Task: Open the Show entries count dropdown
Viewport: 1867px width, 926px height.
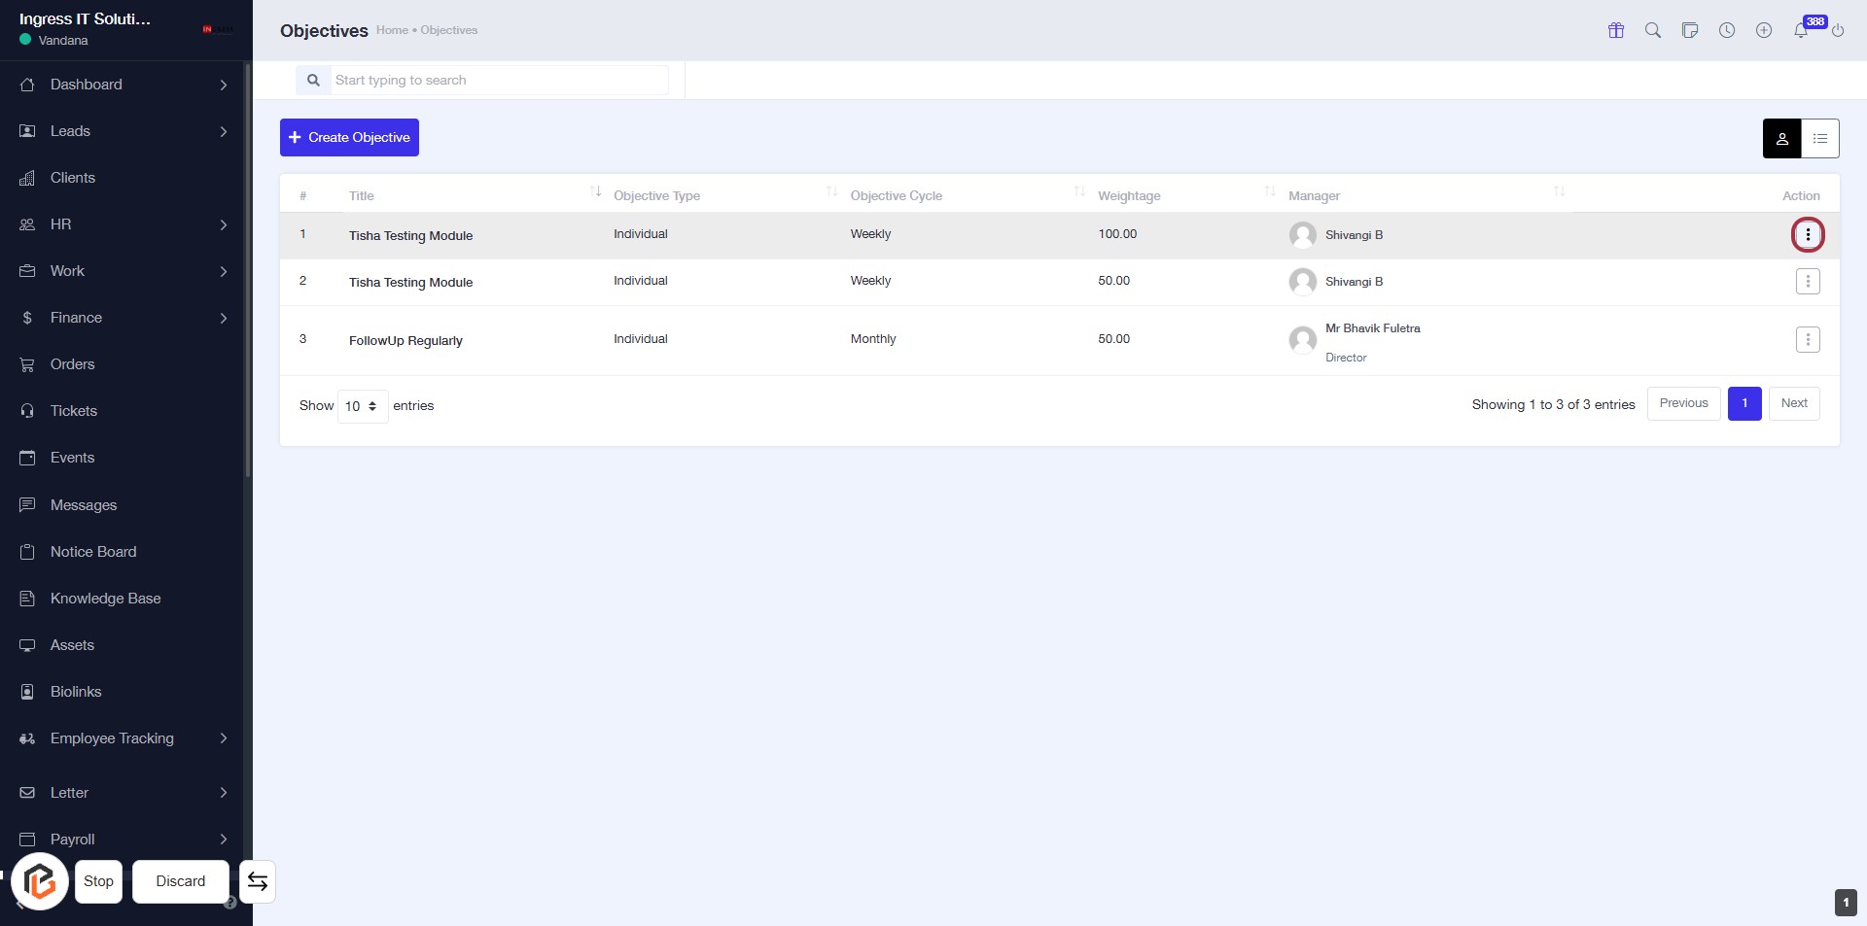Action: (x=362, y=406)
